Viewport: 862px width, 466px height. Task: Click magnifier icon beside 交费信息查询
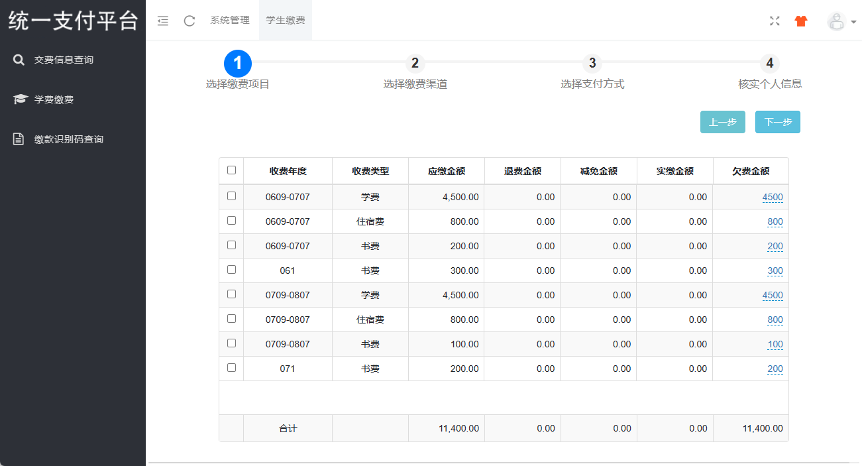pyautogui.click(x=19, y=60)
